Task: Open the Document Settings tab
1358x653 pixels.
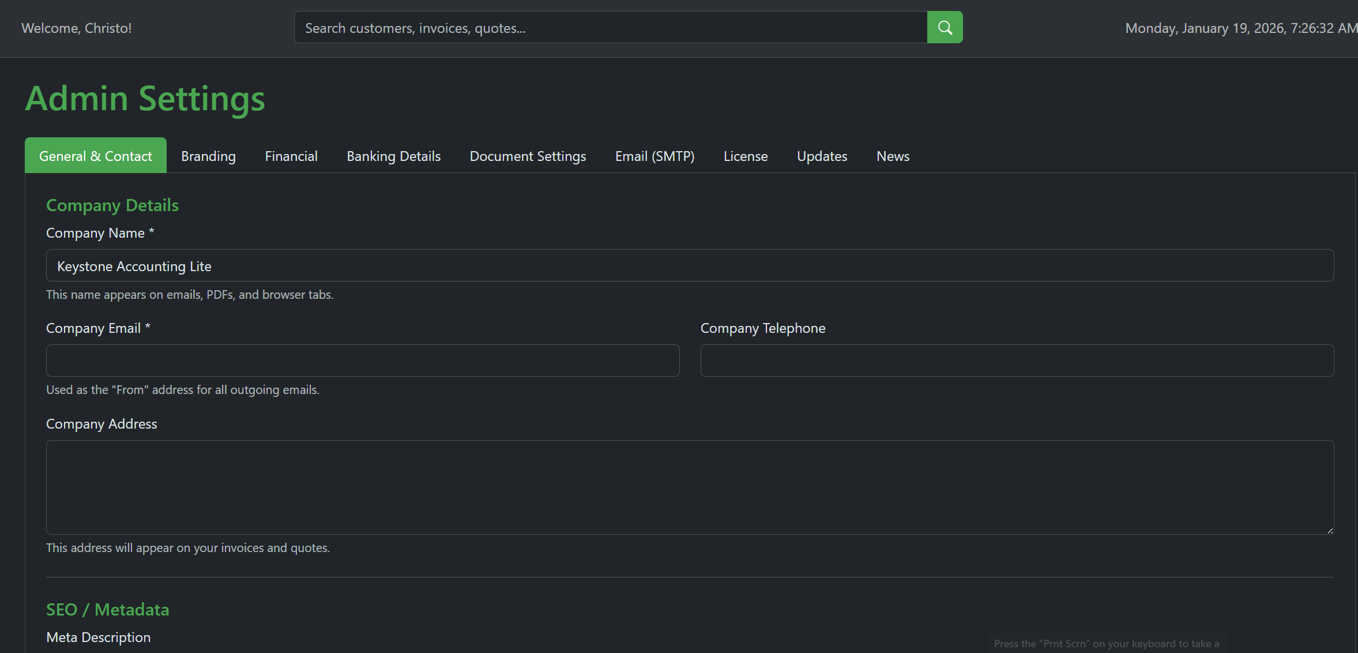Action: coord(528,156)
